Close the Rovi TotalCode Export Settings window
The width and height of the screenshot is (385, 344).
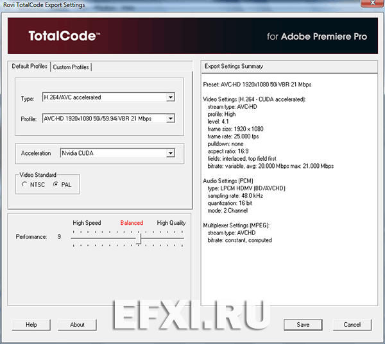pyautogui.click(x=372, y=3)
